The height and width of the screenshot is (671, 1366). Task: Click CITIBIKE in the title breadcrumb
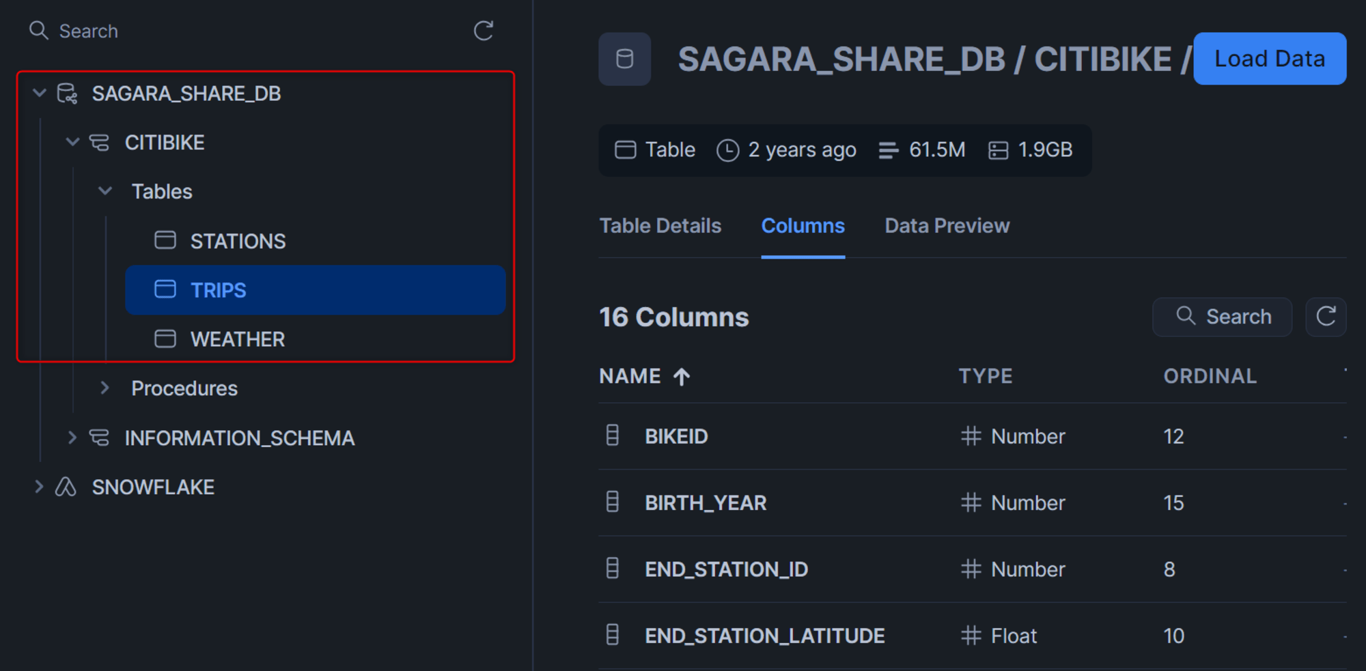click(x=1102, y=59)
